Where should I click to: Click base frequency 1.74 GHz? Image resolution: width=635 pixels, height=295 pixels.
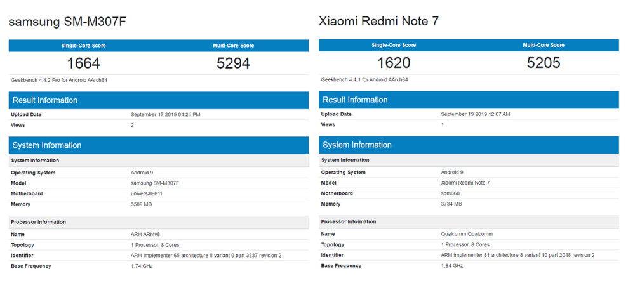142,266
